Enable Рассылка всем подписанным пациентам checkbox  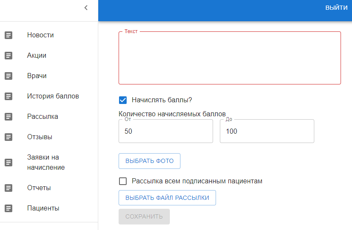[x=123, y=181]
